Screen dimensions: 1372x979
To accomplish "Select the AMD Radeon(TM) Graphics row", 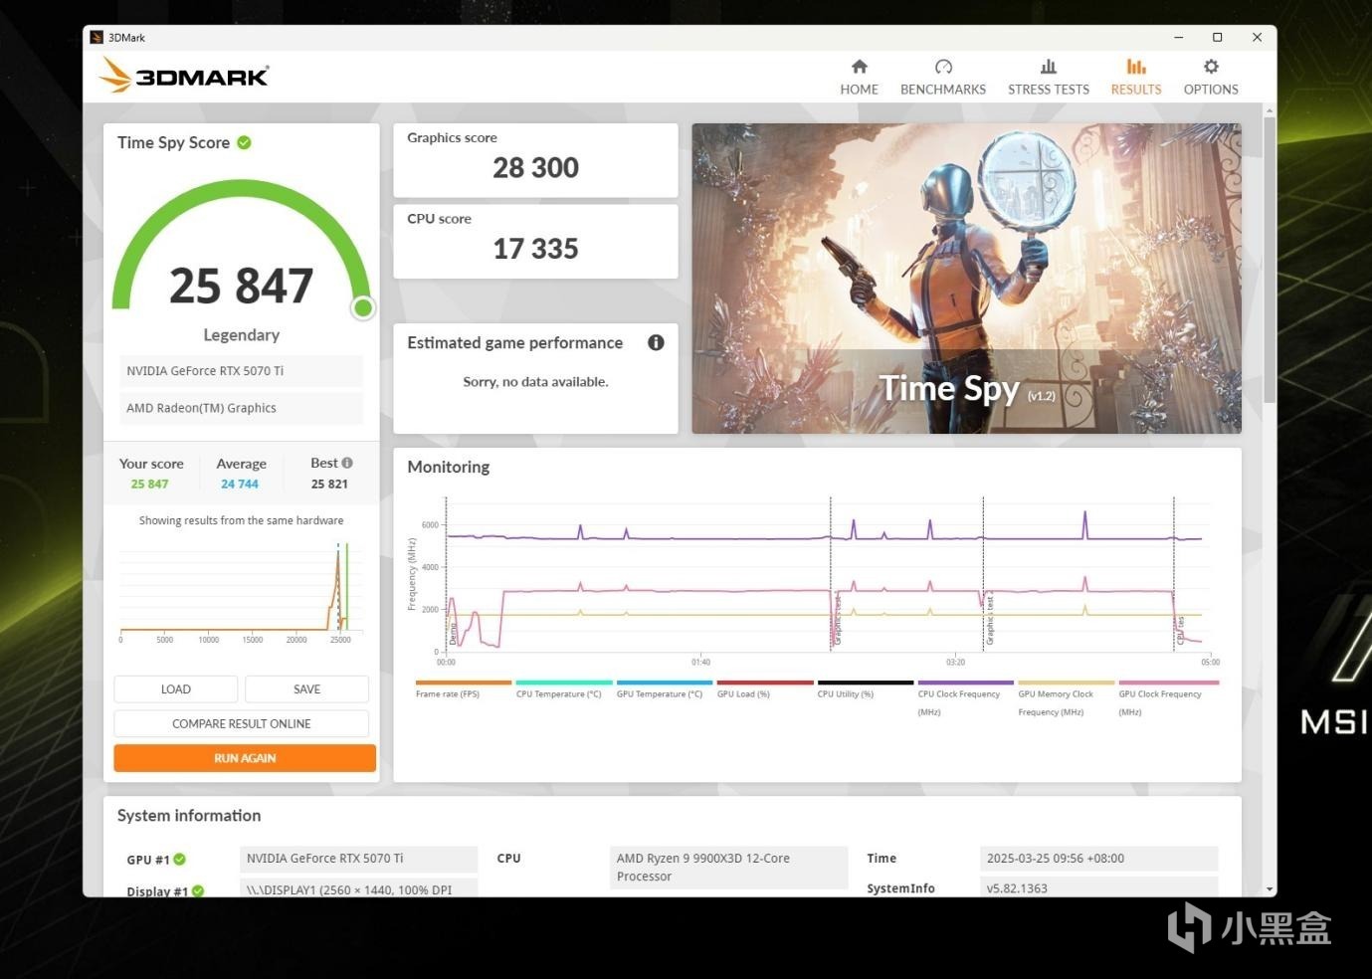I will click(x=241, y=408).
